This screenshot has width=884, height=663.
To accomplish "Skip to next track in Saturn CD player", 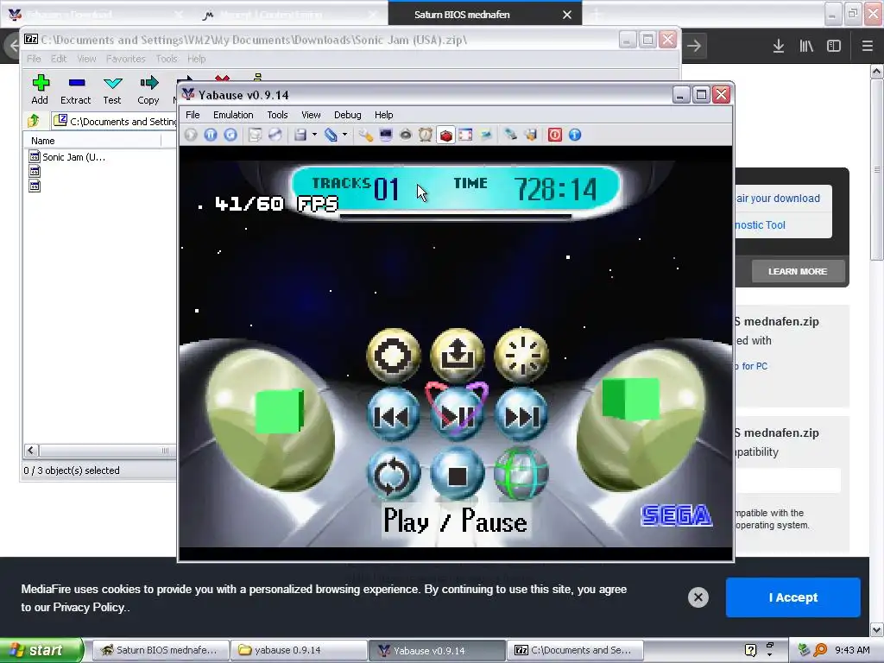I will (x=521, y=415).
